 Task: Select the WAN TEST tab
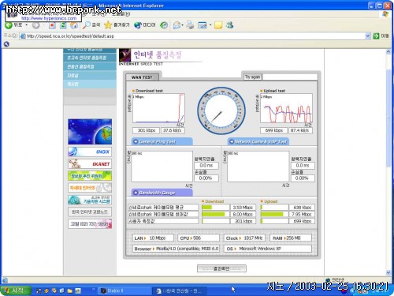[x=142, y=77]
